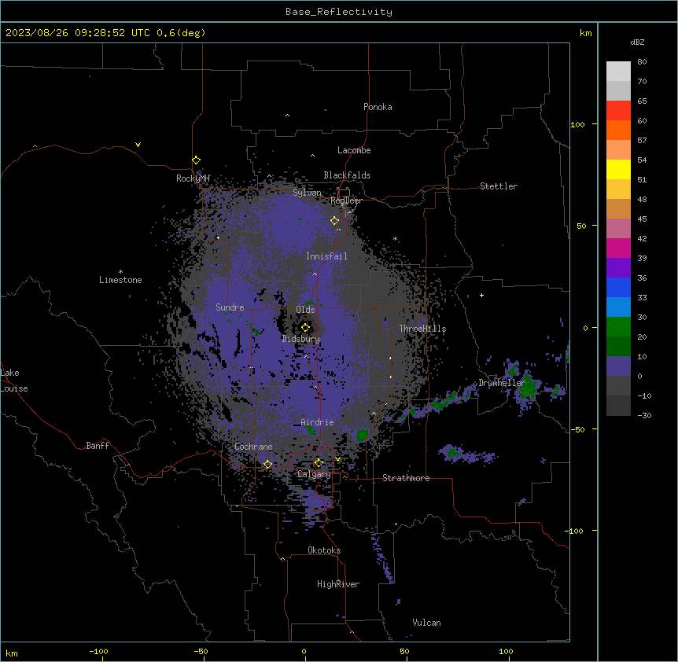Click the Lake Louise label
This screenshot has height=662, width=678.
(x=14, y=381)
